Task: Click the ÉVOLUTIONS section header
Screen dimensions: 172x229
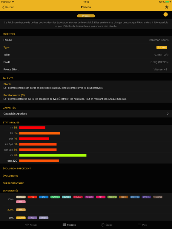Action: (x=10, y=176)
